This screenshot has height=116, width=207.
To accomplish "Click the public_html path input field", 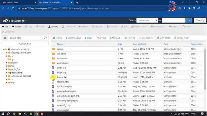I will [25, 38].
